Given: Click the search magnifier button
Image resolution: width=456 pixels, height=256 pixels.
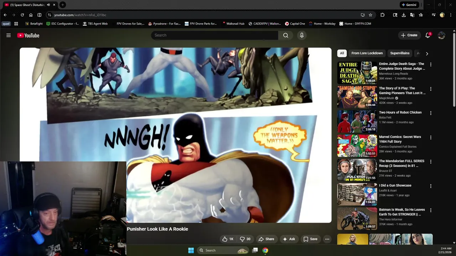Looking at the screenshot, I should pos(286,35).
